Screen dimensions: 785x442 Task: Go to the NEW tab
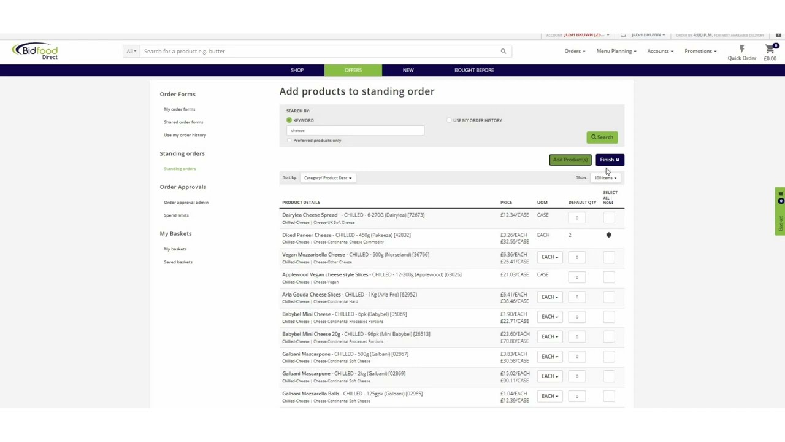408,70
